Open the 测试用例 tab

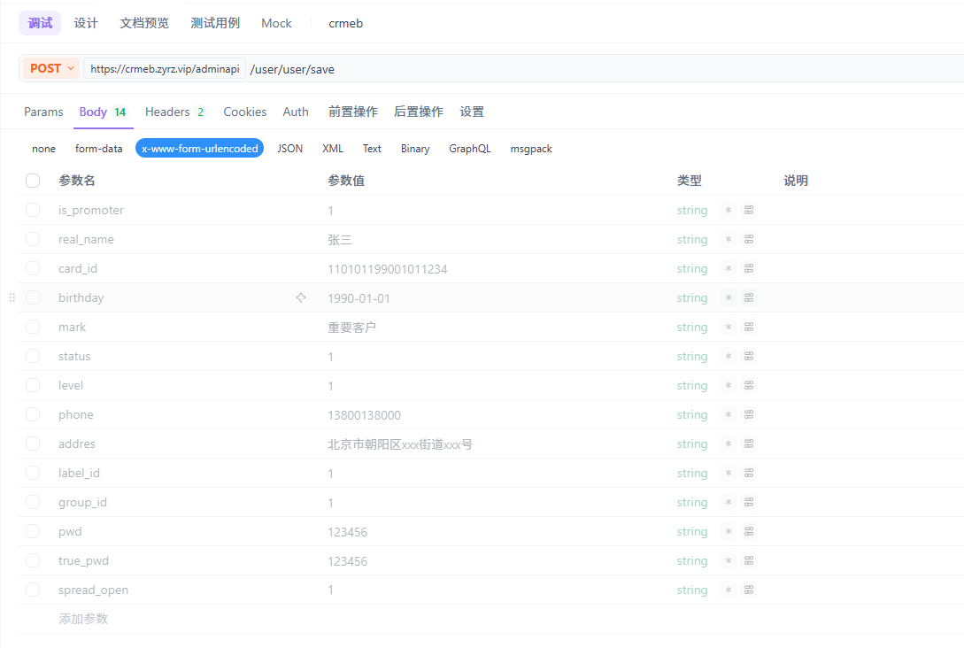point(215,23)
